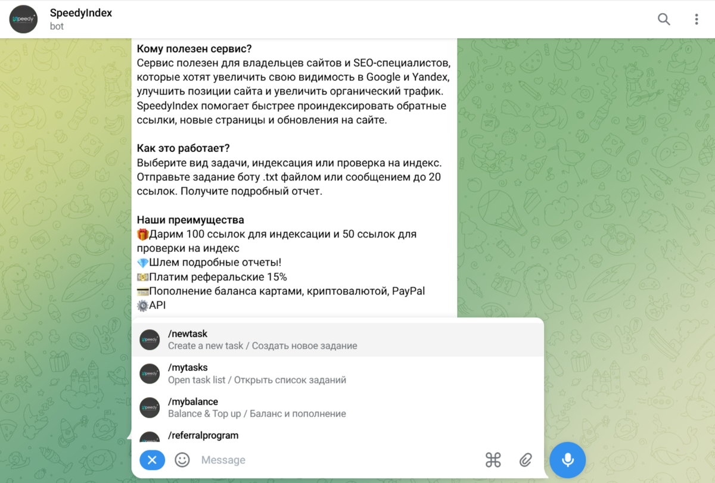
Task: Click the SpeedyIndex bot avatar in header
Action: pyautogui.click(x=23, y=19)
